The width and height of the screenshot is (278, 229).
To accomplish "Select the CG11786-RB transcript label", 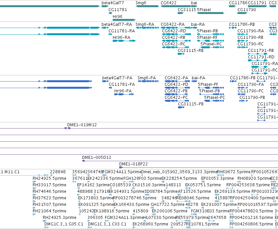I will 242,24.
